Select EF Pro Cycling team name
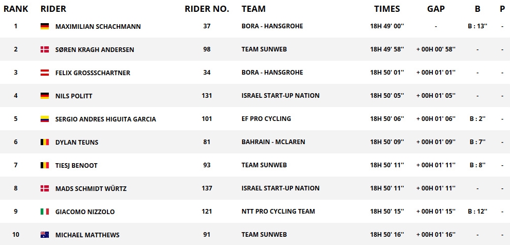The image size is (510, 245). (266, 118)
